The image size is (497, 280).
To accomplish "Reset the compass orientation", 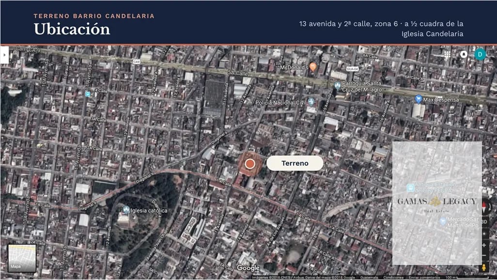I will pyautogui.click(x=484, y=206).
